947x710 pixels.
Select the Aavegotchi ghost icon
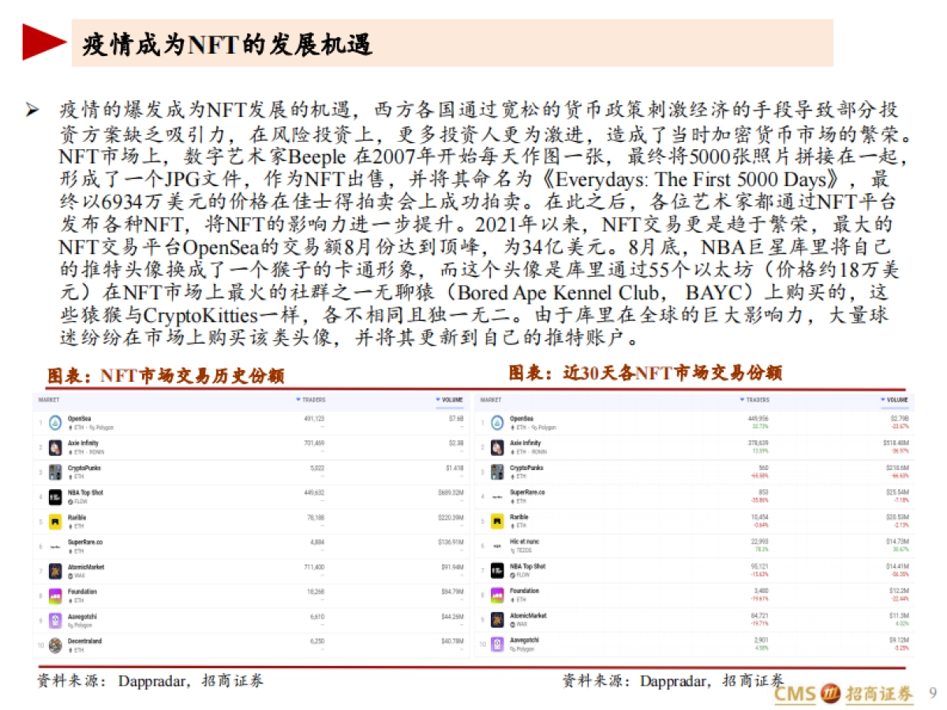coord(56,619)
